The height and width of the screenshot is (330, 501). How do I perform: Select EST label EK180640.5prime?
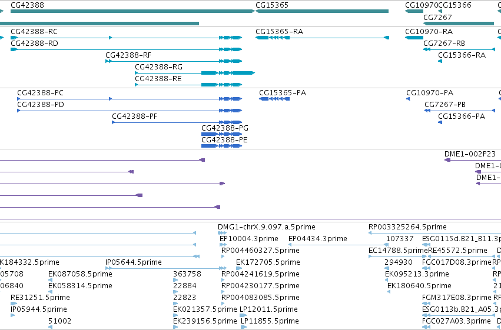420,286
